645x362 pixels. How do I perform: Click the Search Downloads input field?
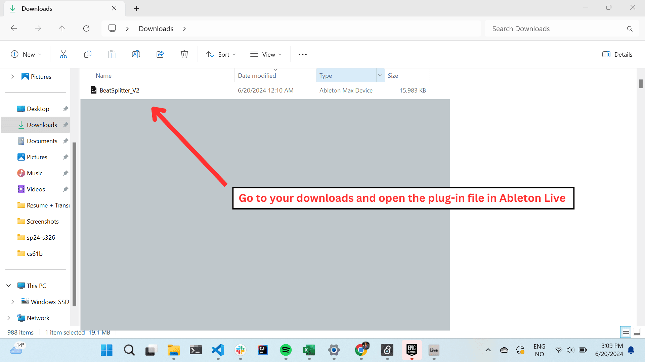click(x=558, y=29)
